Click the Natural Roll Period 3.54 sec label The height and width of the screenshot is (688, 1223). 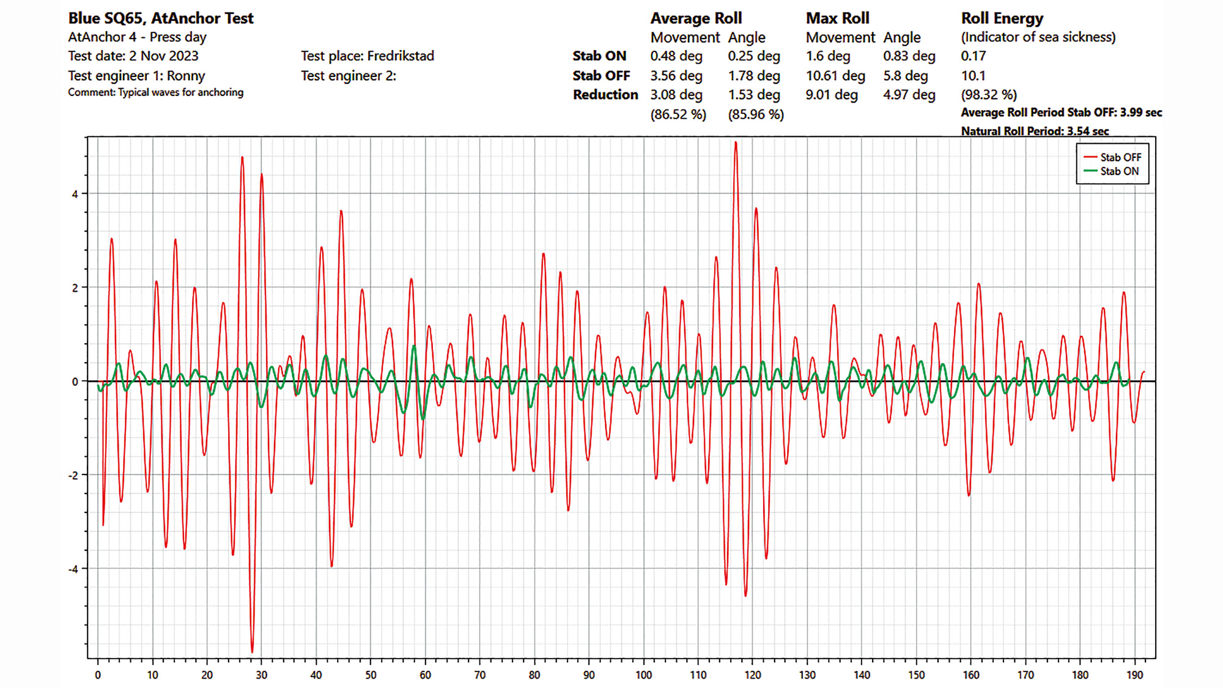[1035, 131]
